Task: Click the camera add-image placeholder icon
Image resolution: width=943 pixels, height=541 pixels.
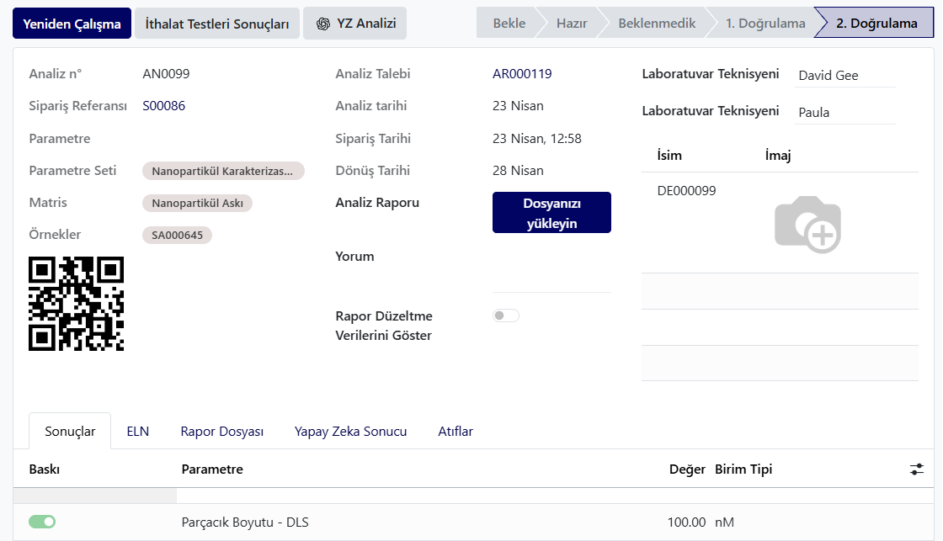Action: pos(807,224)
